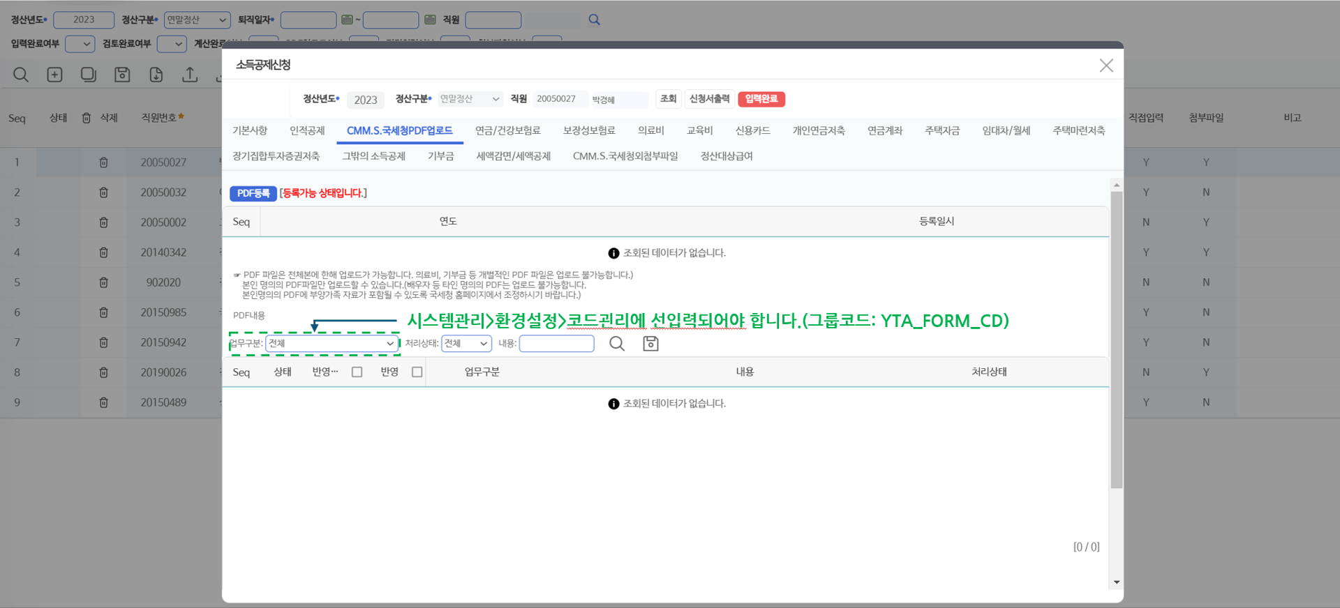1340x608 pixels.
Task: Delete row 20150942 using trash icon
Action: (x=103, y=342)
